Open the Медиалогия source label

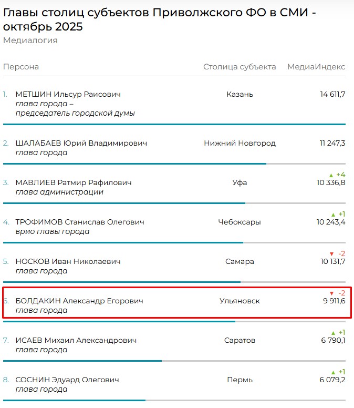click(30, 40)
